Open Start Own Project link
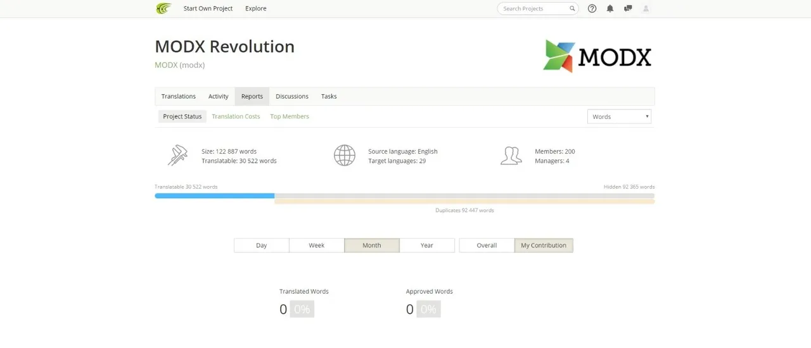 [208, 8]
